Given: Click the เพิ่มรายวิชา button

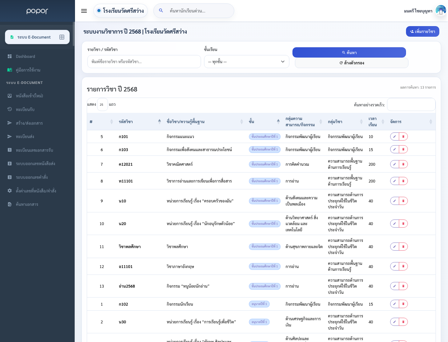Looking at the screenshot, I should 422,31.
